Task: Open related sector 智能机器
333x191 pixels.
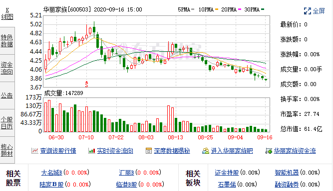Action: click(287, 173)
